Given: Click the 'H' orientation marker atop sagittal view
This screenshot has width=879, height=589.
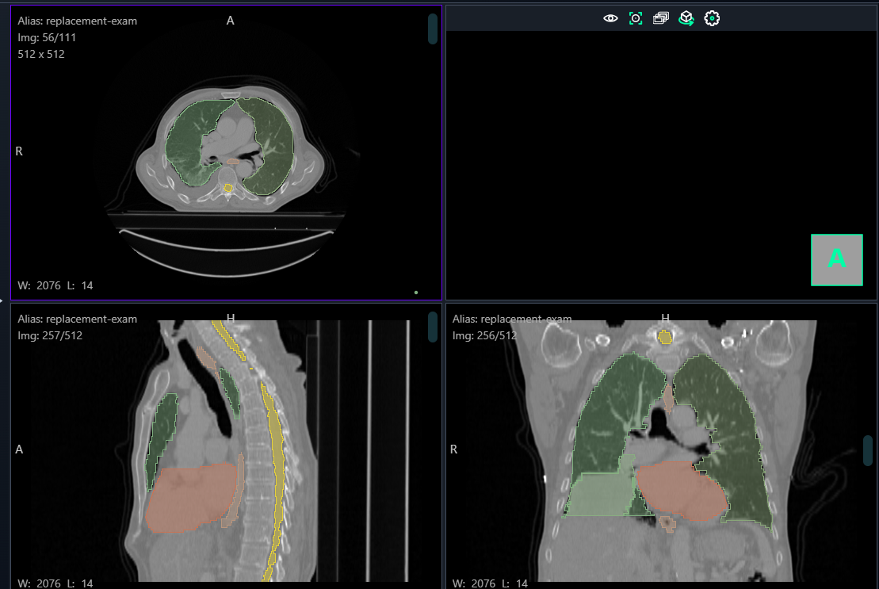Looking at the screenshot, I should (231, 319).
